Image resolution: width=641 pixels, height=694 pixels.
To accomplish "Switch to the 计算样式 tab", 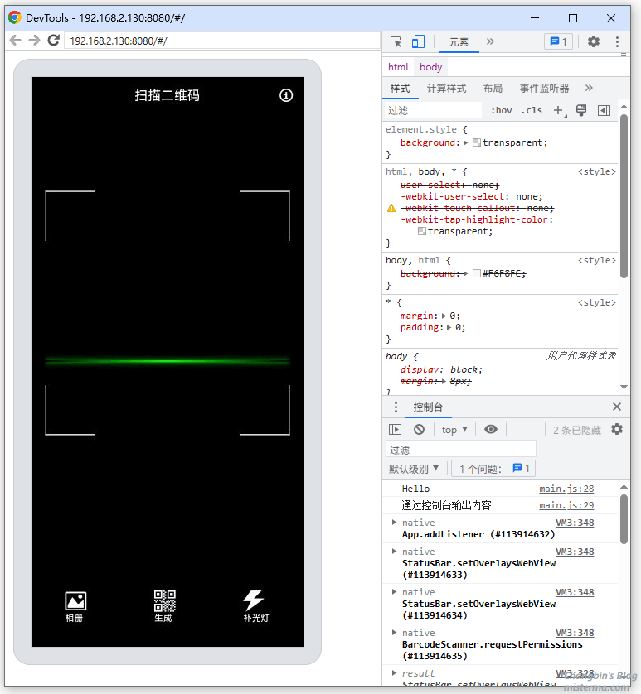I will coord(446,88).
